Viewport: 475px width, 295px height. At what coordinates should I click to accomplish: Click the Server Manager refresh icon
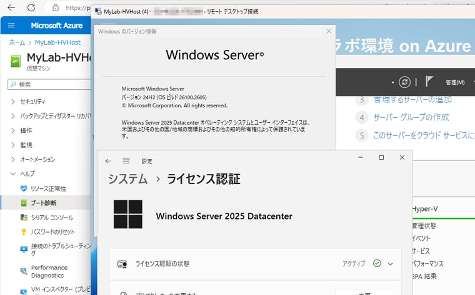point(404,82)
